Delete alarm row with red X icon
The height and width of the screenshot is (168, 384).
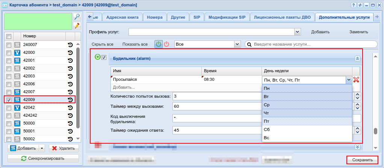356,79
